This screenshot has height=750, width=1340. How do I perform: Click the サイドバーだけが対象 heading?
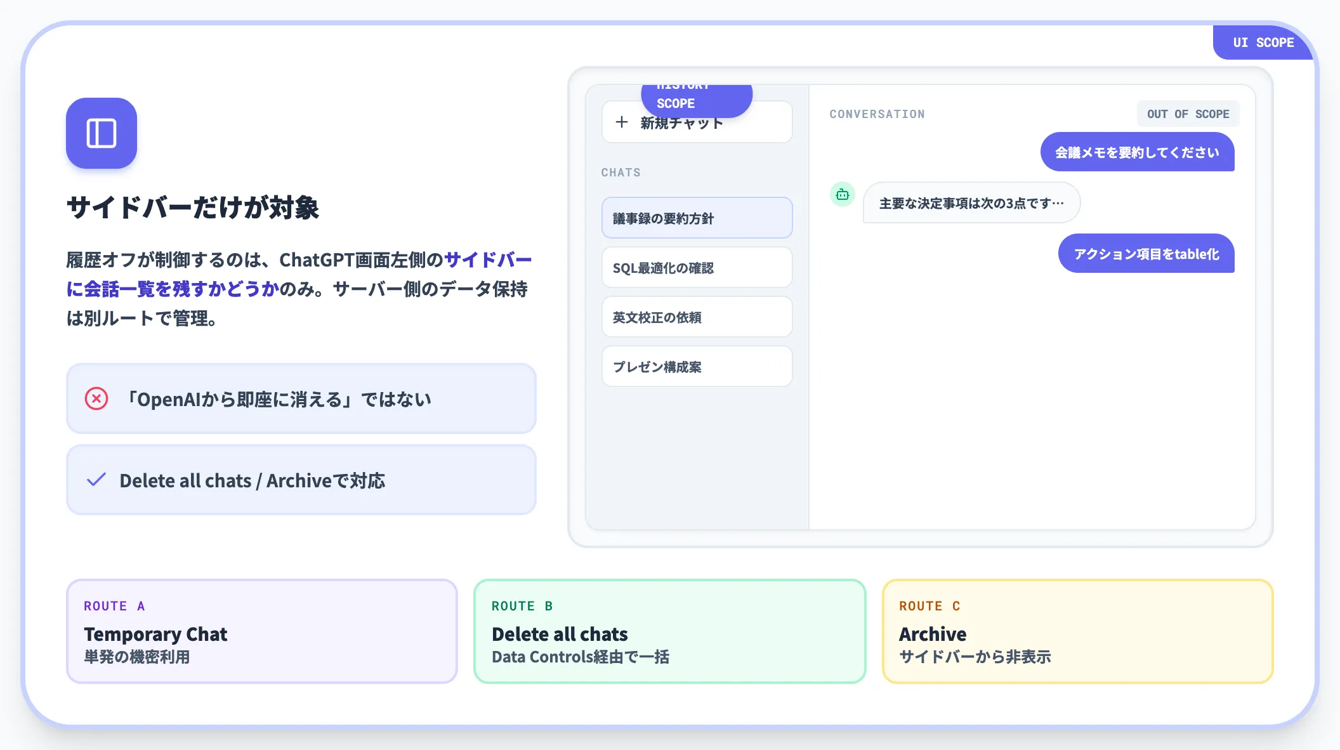point(193,207)
